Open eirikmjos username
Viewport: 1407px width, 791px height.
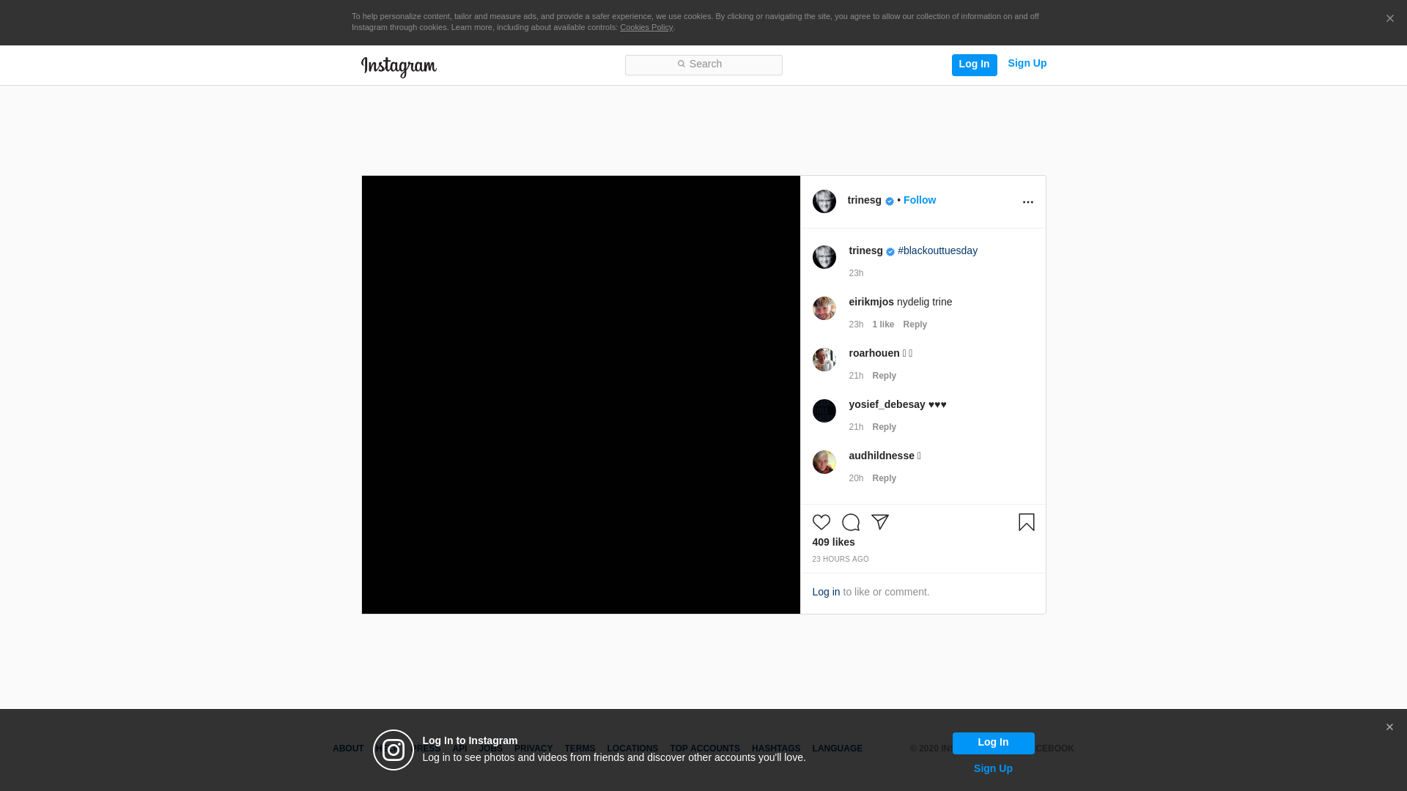pos(871,302)
